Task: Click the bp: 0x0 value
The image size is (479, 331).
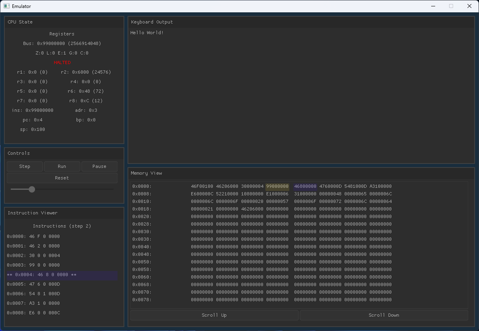Action: (x=86, y=120)
